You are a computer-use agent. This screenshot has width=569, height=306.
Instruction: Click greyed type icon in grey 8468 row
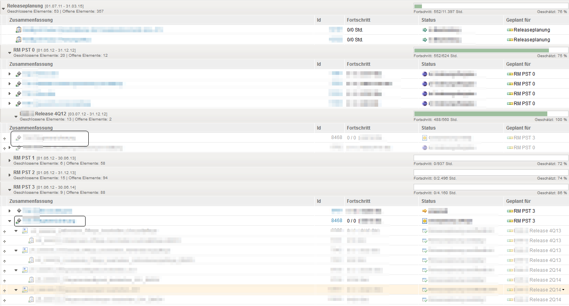click(19, 138)
